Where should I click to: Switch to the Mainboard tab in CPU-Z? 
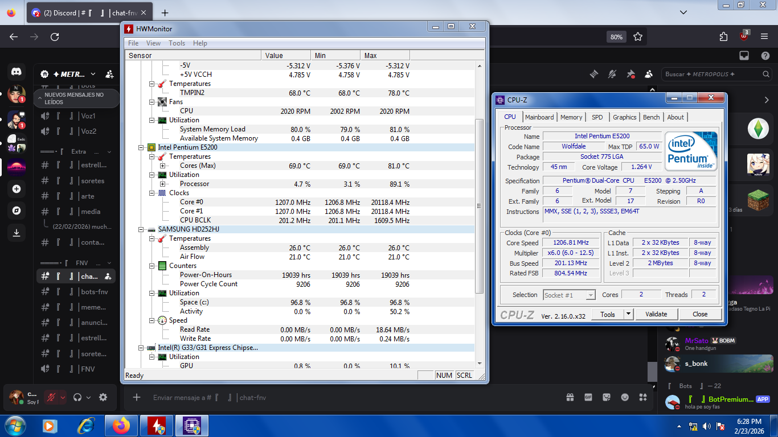[x=539, y=117]
